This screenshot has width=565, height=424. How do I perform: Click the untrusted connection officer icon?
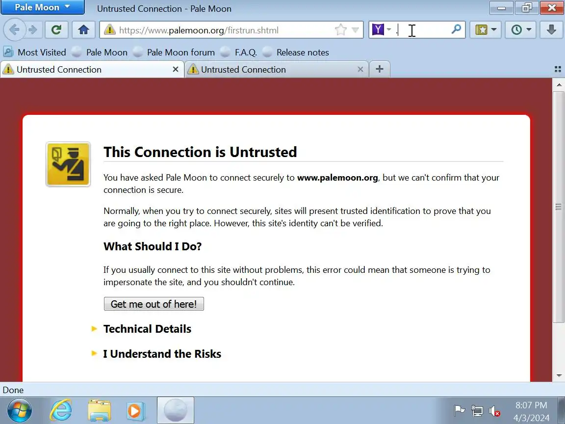pos(68,164)
